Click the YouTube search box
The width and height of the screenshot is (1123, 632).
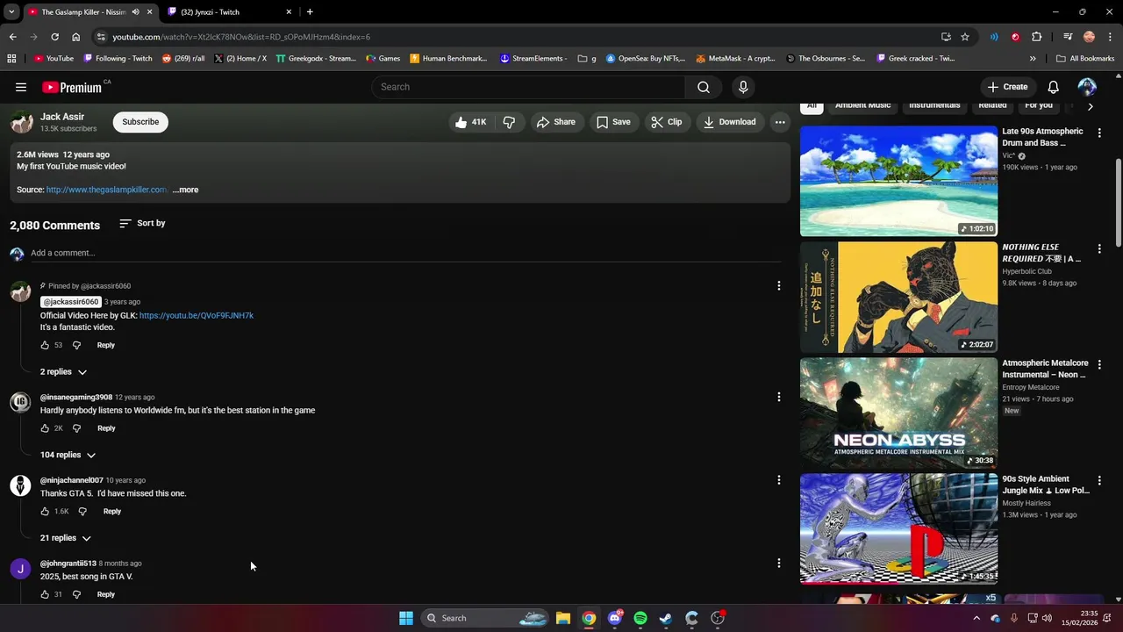pos(529,87)
